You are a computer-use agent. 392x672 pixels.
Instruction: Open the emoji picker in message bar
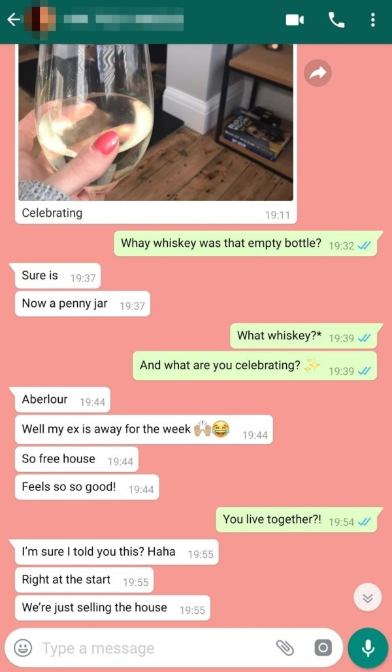tap(22, 648)
